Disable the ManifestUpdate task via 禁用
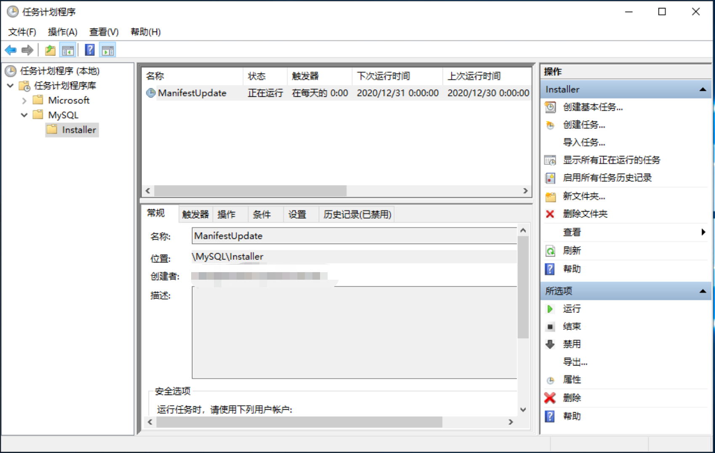This screenshot has width=715, height=453. (571, 344)
